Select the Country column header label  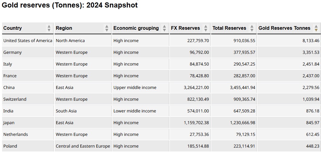tap(13, 28)
